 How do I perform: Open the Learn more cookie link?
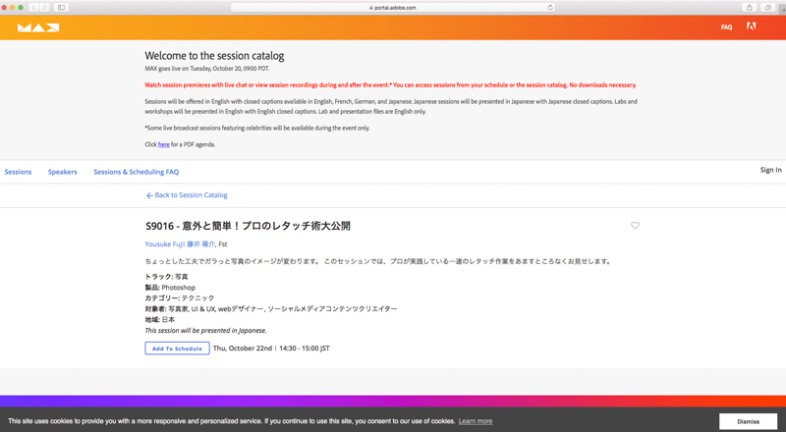pos(476,421)
